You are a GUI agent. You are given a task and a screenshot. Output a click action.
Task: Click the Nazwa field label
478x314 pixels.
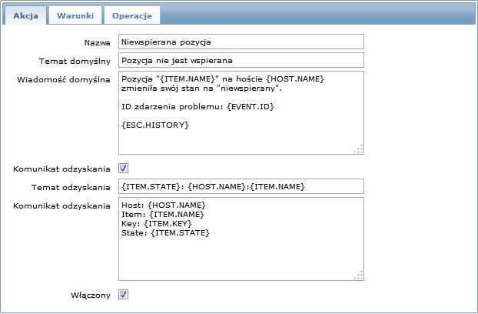coord(98,42)
